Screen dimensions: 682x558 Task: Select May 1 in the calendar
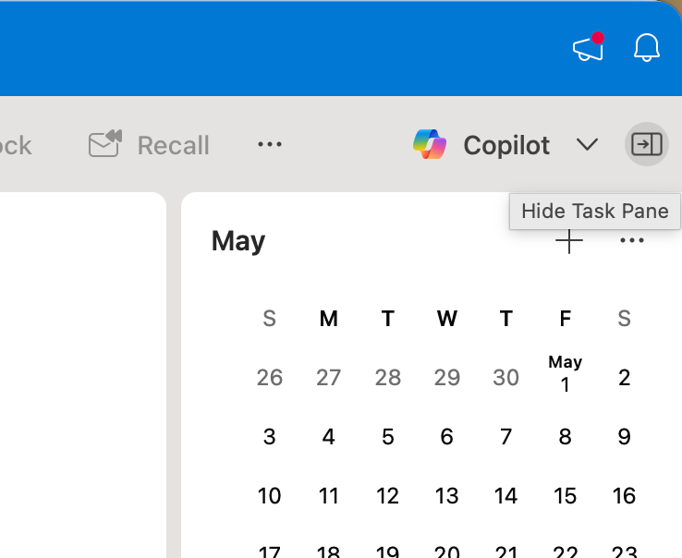565,373
